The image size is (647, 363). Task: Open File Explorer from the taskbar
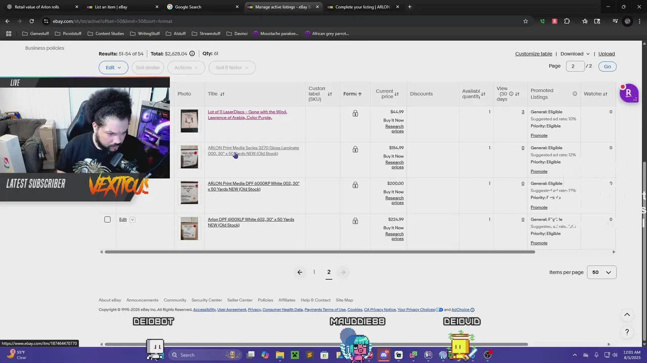pyautogui.click(x=280, y=355)
